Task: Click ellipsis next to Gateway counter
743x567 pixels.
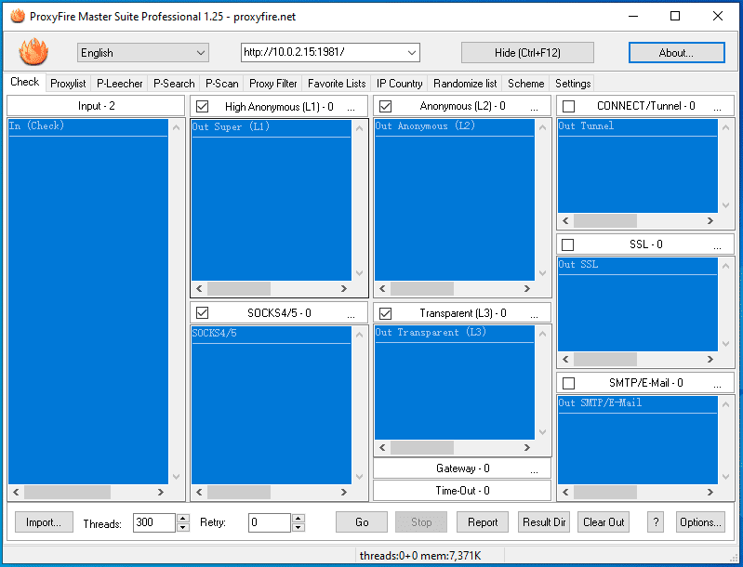Action: coord(534,469)
